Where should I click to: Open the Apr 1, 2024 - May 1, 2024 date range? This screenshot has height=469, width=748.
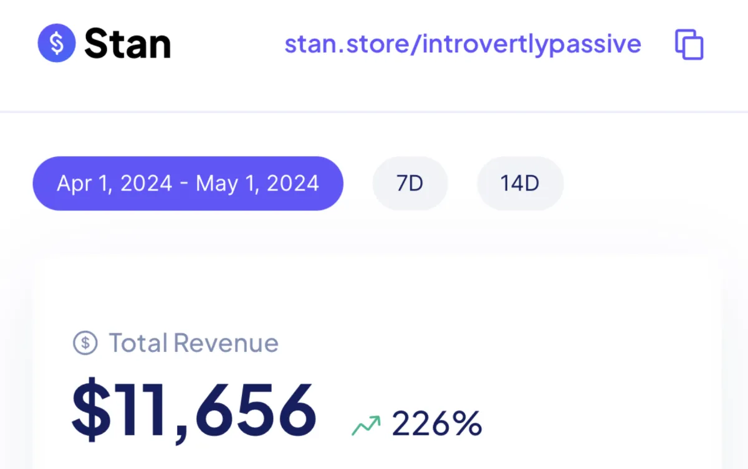[188, 183]
